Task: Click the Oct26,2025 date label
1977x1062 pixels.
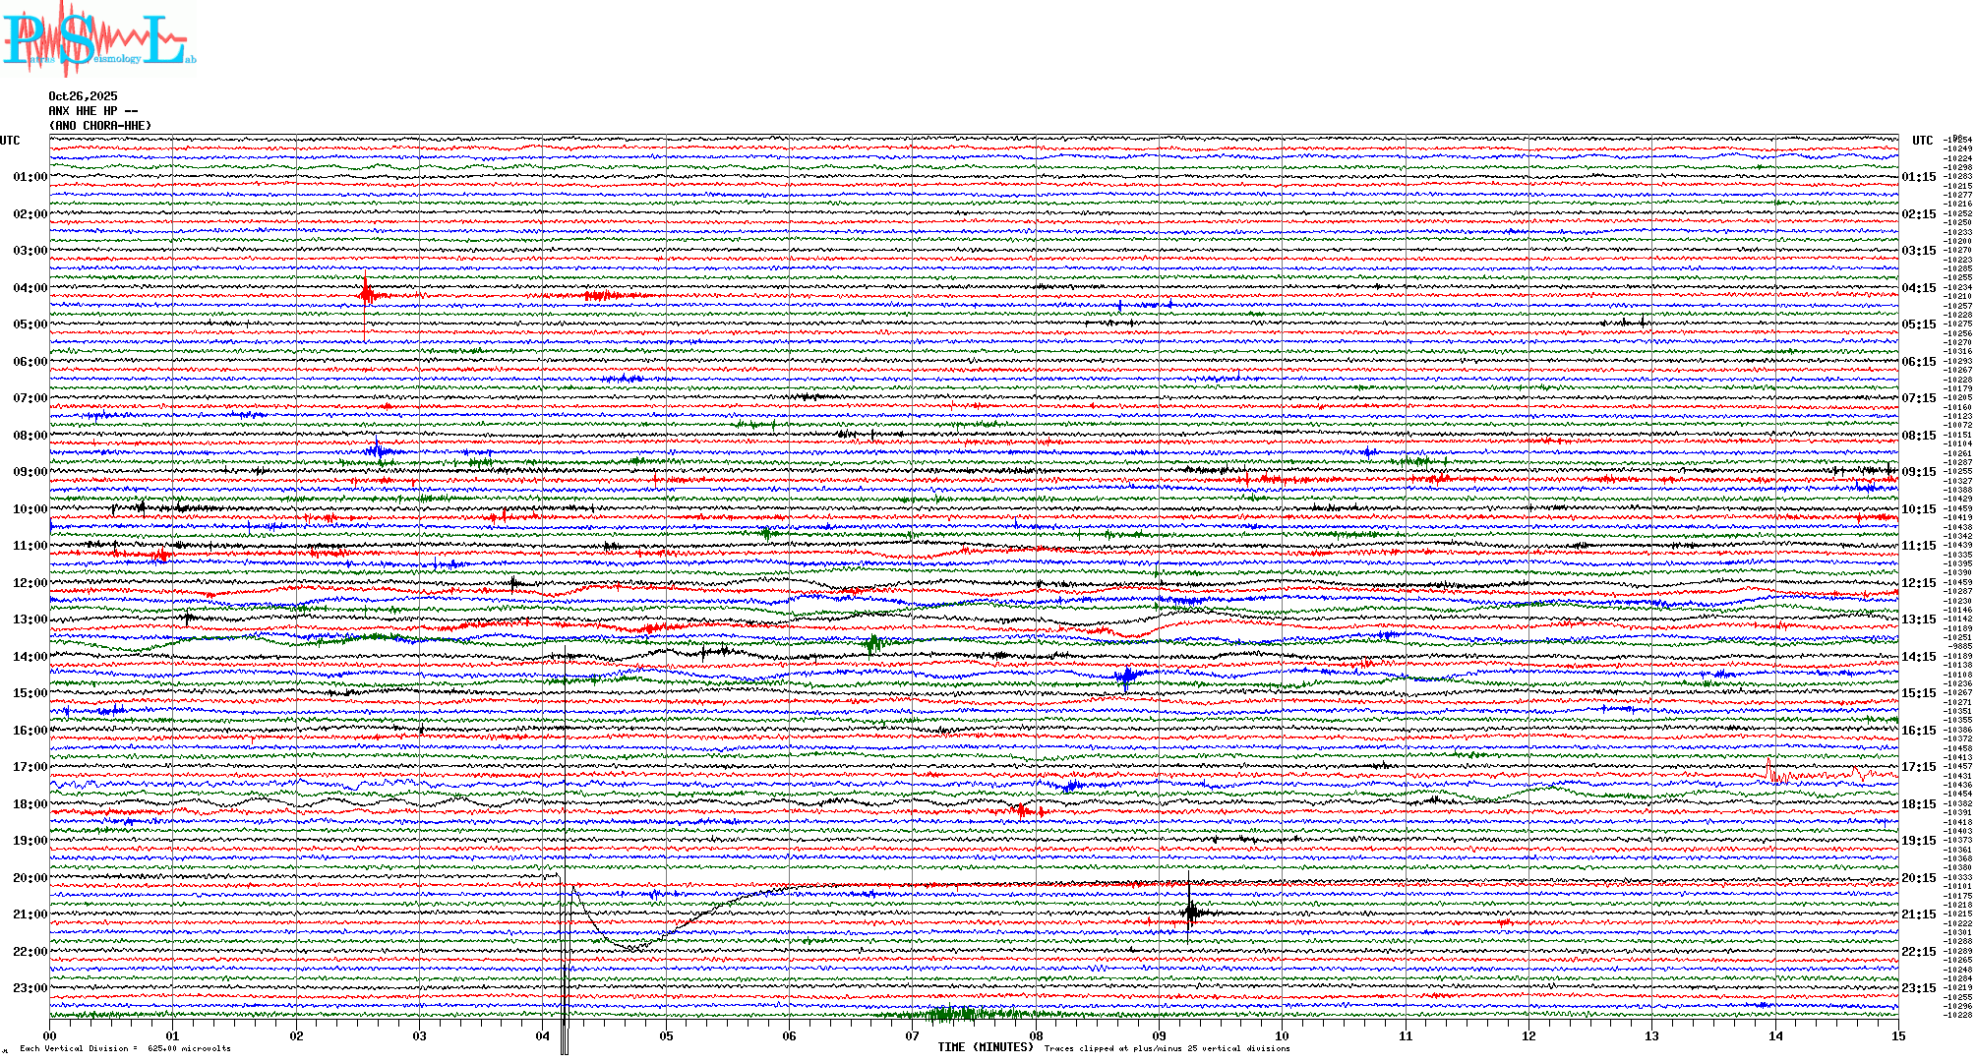Action: [83, 96]
